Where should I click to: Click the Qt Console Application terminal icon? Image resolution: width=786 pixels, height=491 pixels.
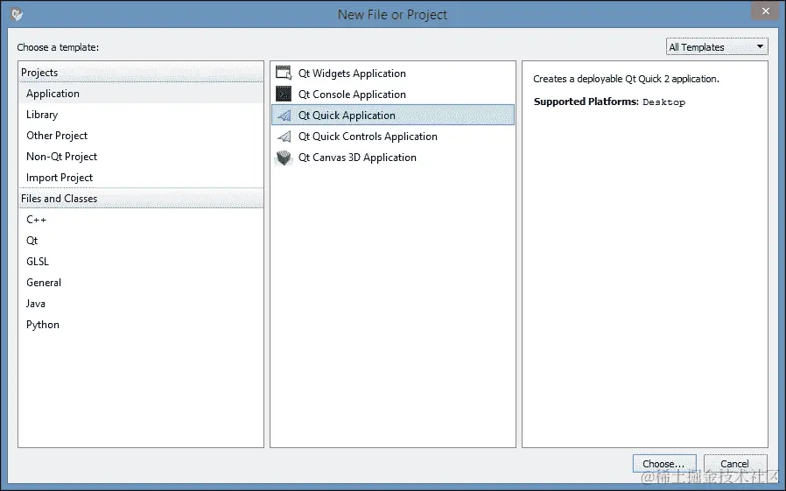pos(284,95)
